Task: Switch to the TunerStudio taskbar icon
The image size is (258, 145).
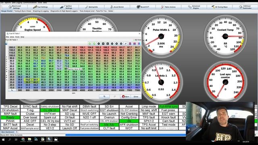Action: (x=49, y=139)
